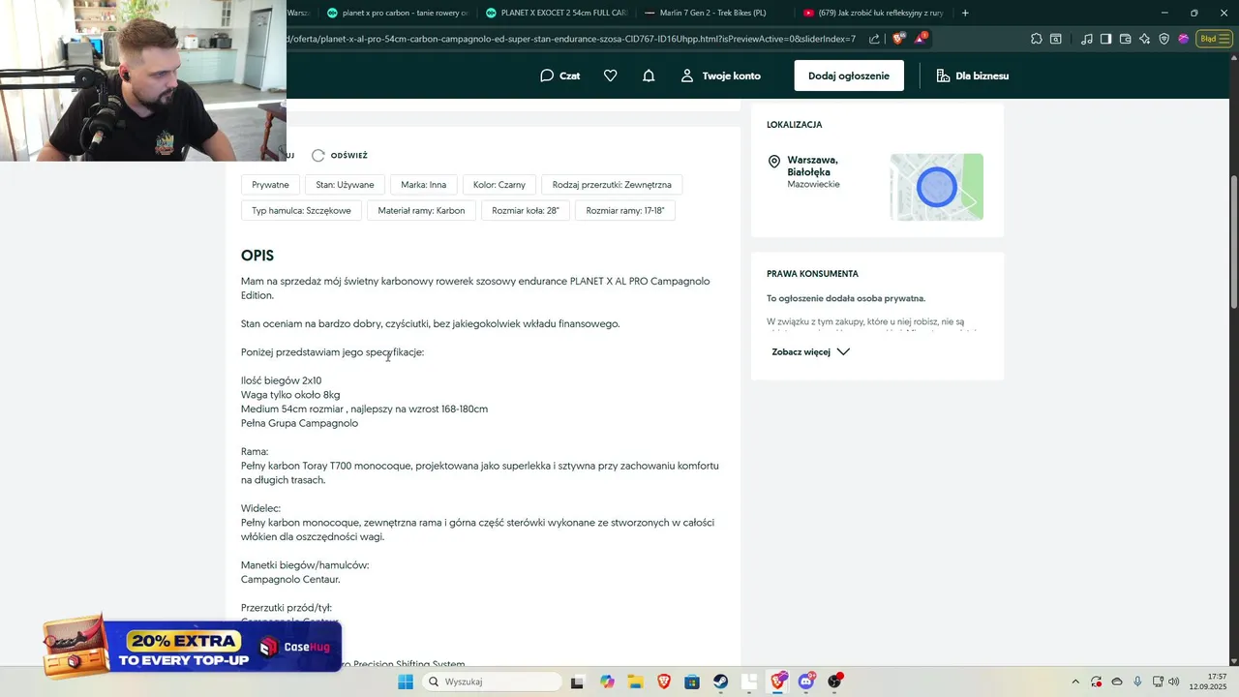Open favorites via the heart icon

(610, 76)
